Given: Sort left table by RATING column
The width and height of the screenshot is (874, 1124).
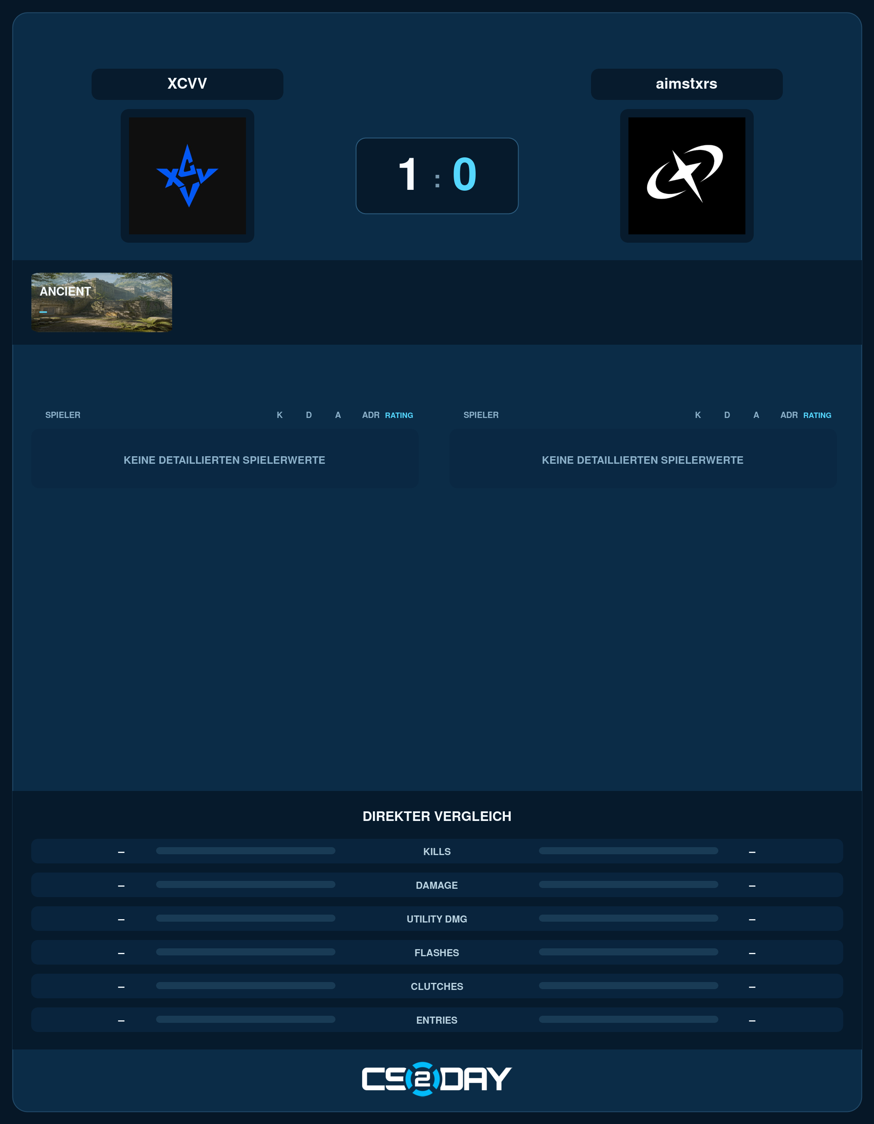Looking at the screenshot, I should tap(399, 415).
